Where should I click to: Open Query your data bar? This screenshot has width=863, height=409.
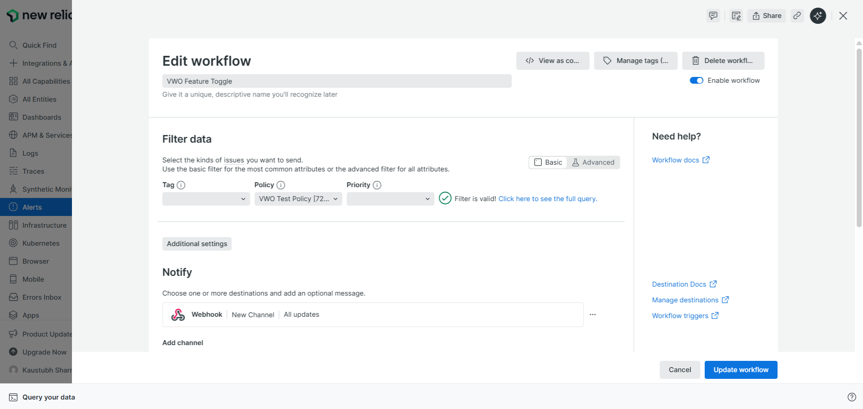[42, 397]
